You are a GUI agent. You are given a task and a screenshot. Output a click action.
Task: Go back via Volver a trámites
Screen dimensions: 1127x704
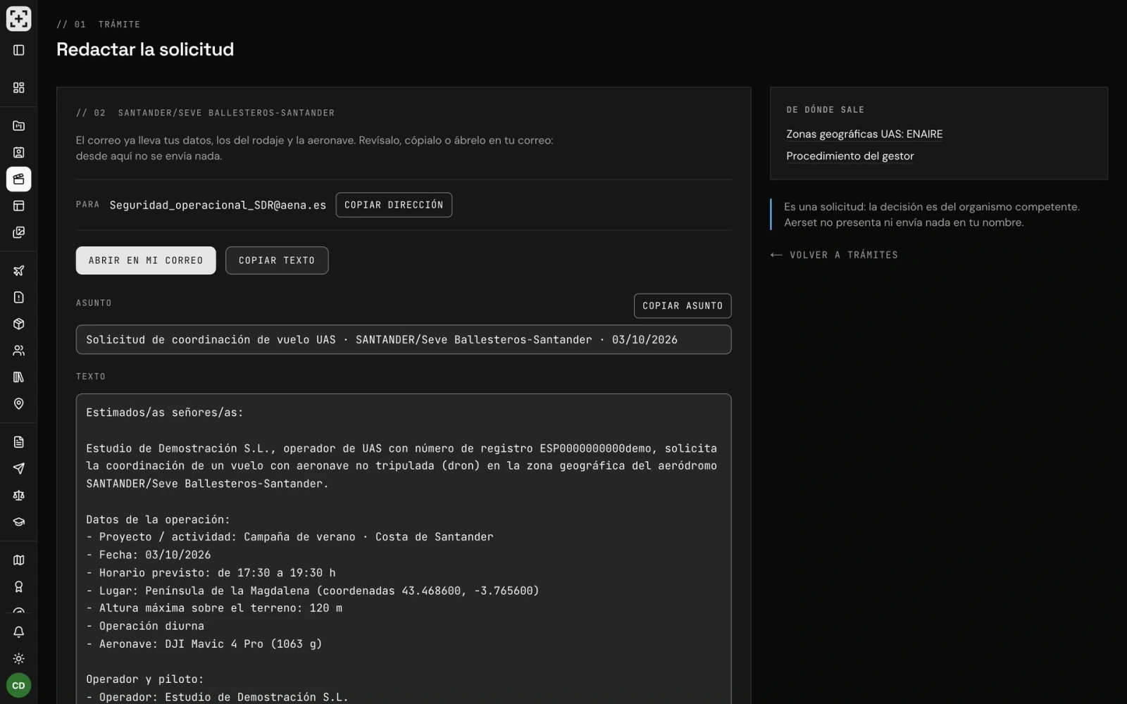tap(835, 255)
